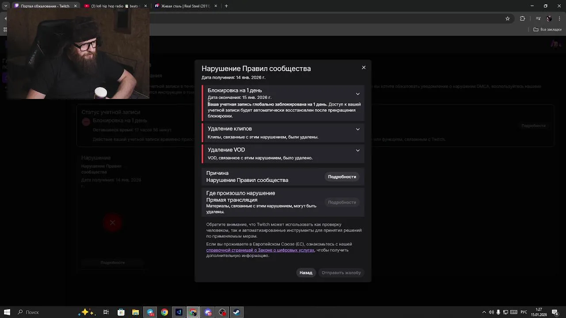Open the blue triangle-logo app on taskbar
This screenshot has height=318, width=566.
pyautogui.click(x=179, y=312)
